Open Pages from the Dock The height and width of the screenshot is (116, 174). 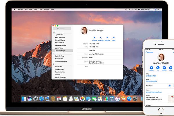point(100,99)
